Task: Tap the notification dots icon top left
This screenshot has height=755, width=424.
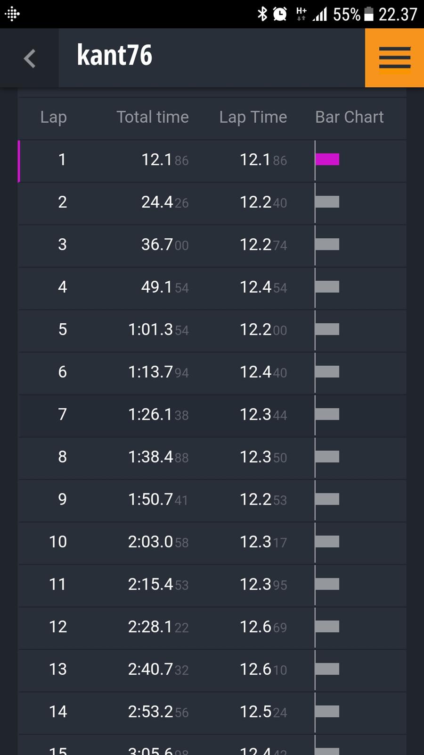Action: (12, 14)
